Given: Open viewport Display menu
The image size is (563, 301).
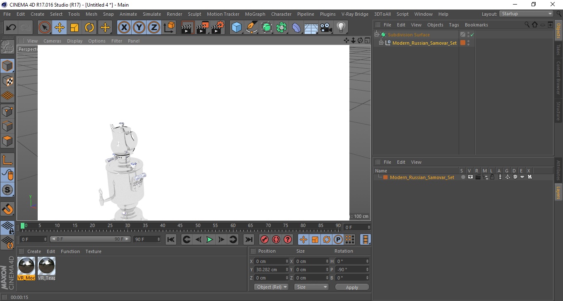Looking at the screenshot, I should coord(75,41).
